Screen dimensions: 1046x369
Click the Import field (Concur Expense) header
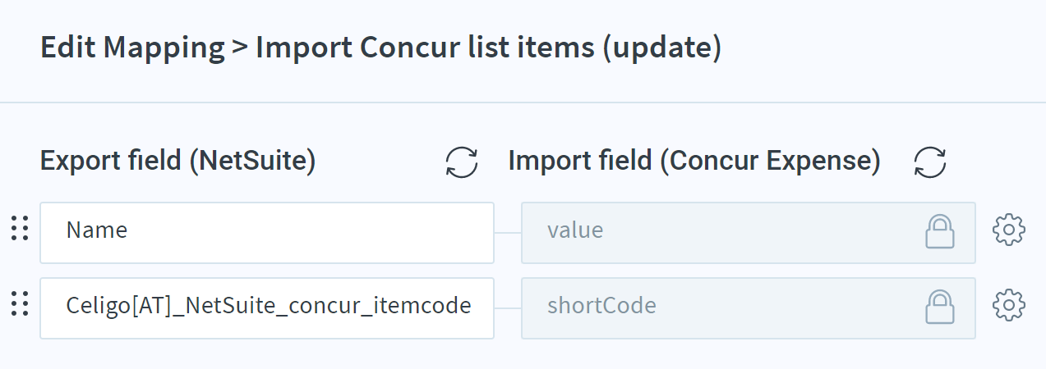click(694, 162)
